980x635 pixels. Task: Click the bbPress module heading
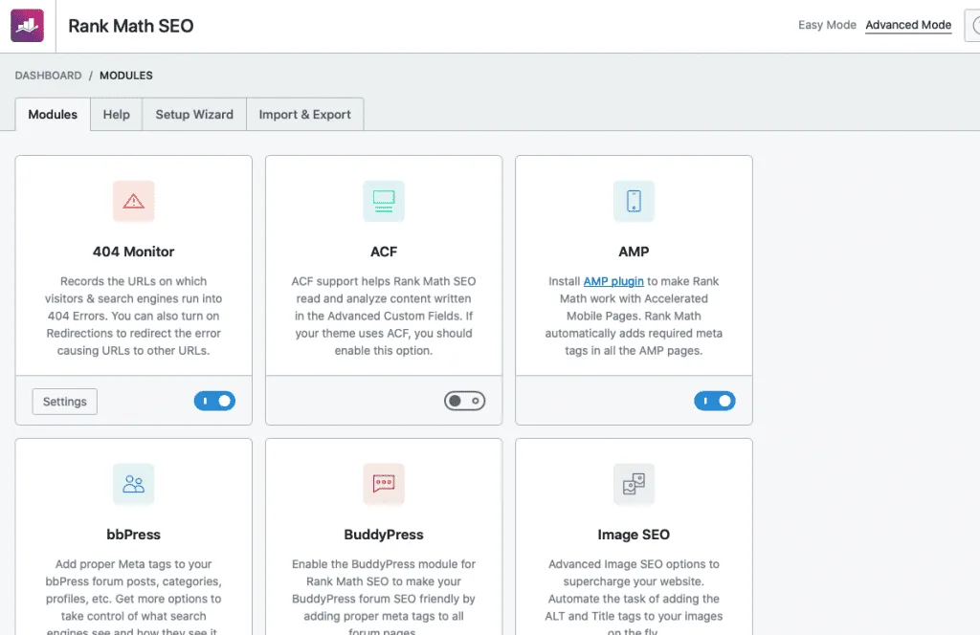click(x=134, y=535)
